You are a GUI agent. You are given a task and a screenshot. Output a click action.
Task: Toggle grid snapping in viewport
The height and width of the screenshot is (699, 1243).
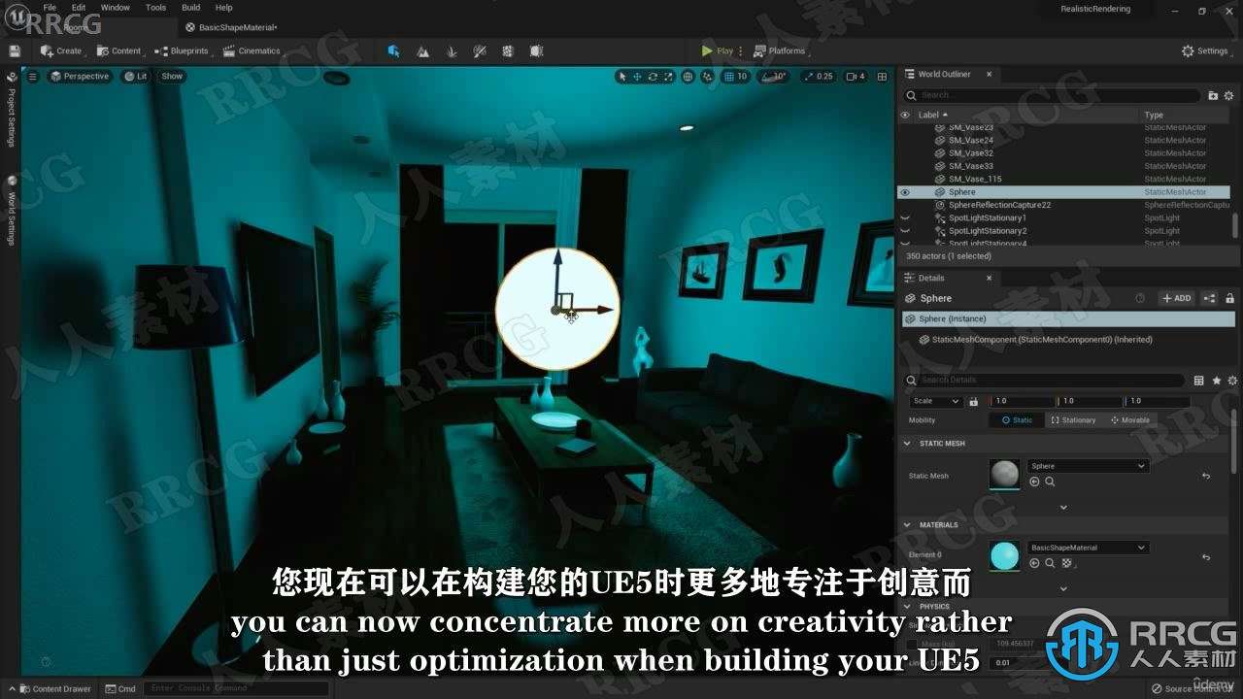[x=727, y=76]
